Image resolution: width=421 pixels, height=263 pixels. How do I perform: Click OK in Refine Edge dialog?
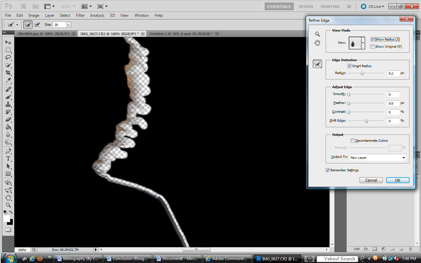pyautogui.click(x=398, y=180)
